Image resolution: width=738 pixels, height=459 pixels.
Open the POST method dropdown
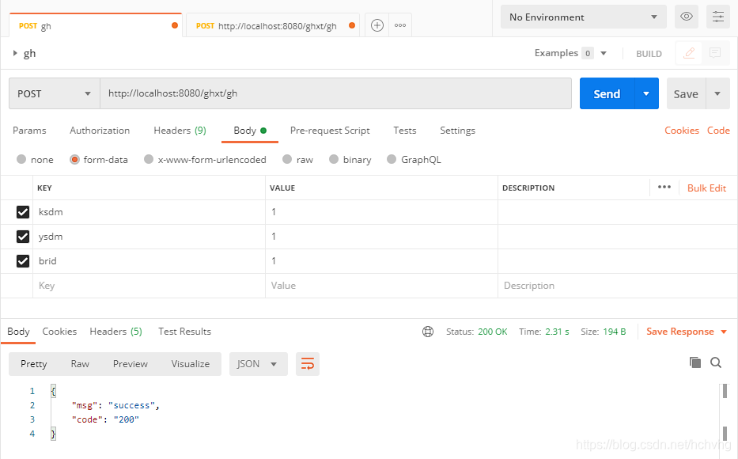(x=53, y=93)
